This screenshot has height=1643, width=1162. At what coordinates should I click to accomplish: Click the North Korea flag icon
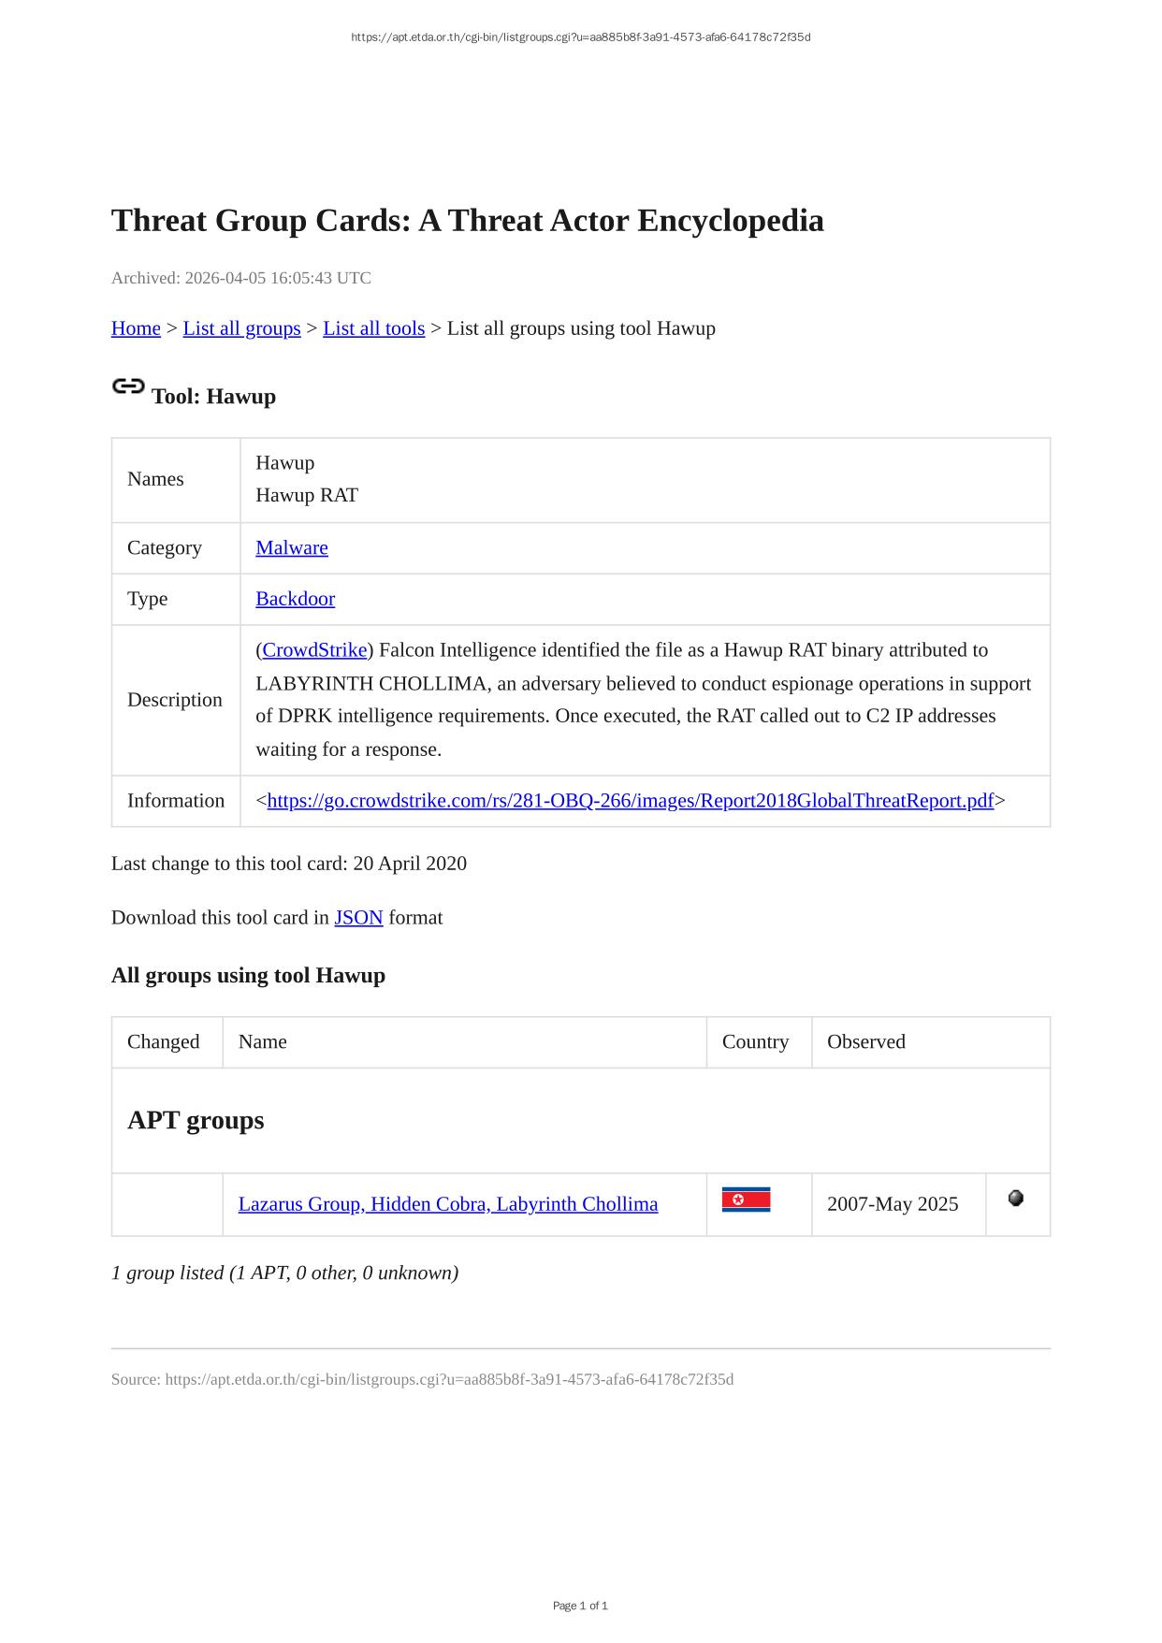click(746, 1200)
